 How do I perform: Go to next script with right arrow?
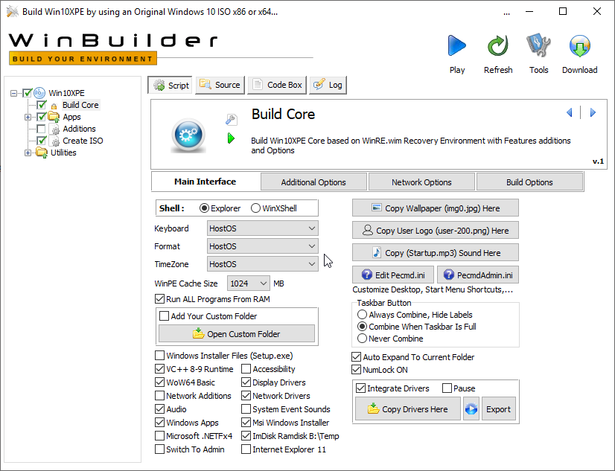tap(593, 113)
